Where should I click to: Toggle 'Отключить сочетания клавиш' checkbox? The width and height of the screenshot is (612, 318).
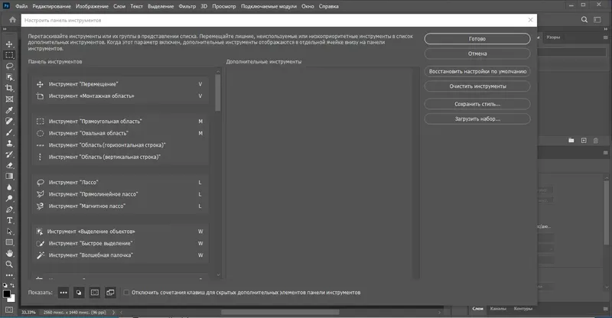(126, 292)
